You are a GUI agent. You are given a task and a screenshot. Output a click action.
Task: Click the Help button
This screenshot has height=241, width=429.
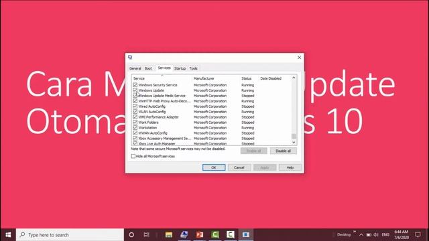pyautogui.click(x=290, y=167)
